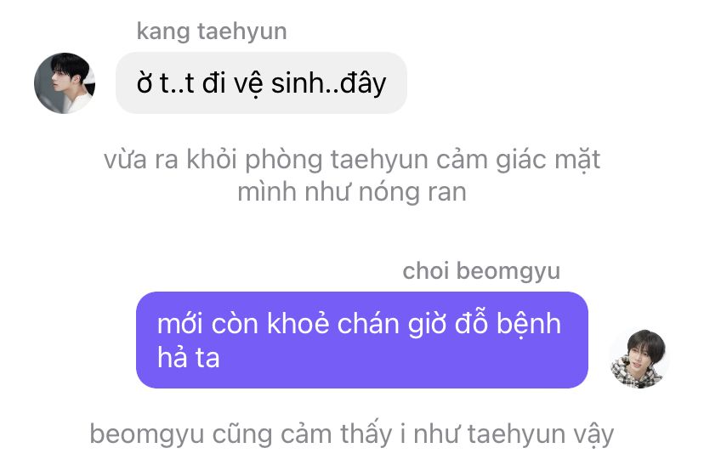The height and width of the screenshot is (465, 704).
Task: Open kang taehyun's profile avatar
Action: tap(65, 83)
